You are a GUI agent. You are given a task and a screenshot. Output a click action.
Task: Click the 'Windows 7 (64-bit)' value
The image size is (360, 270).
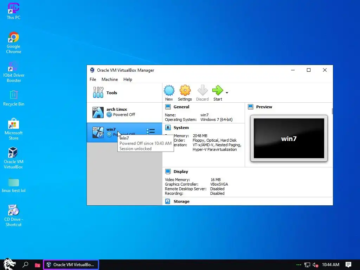(216, 120)
